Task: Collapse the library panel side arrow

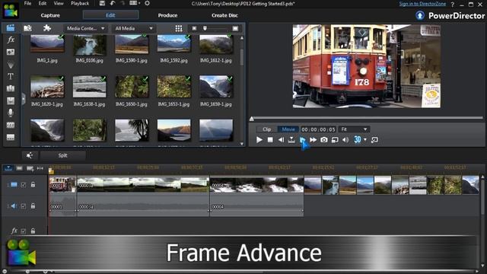Action: click(x=24, y=99)
